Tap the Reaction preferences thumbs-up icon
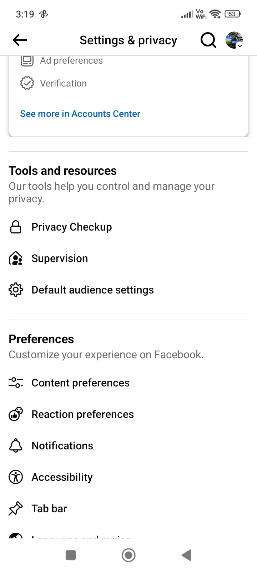The image size is (257, 572). [16, 414]
